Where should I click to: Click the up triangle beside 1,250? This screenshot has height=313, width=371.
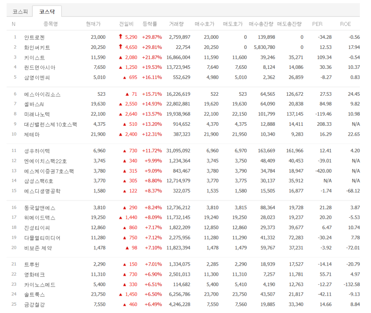click(121, 68)
